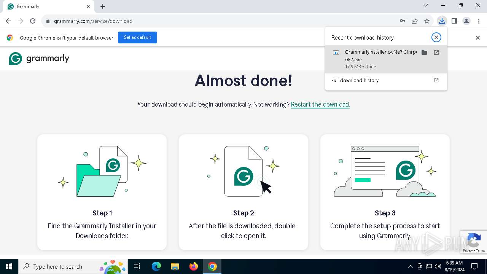Click the Step 2 file illustration
Image resolution: width=487 pixels, height=274 pixels.
pos(243,171)
